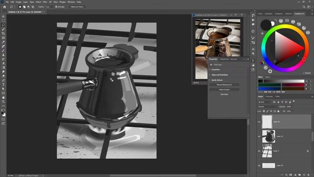Go to Photoshop Home screen
This screenshot has height=177, width=314.
pos(4,7)
